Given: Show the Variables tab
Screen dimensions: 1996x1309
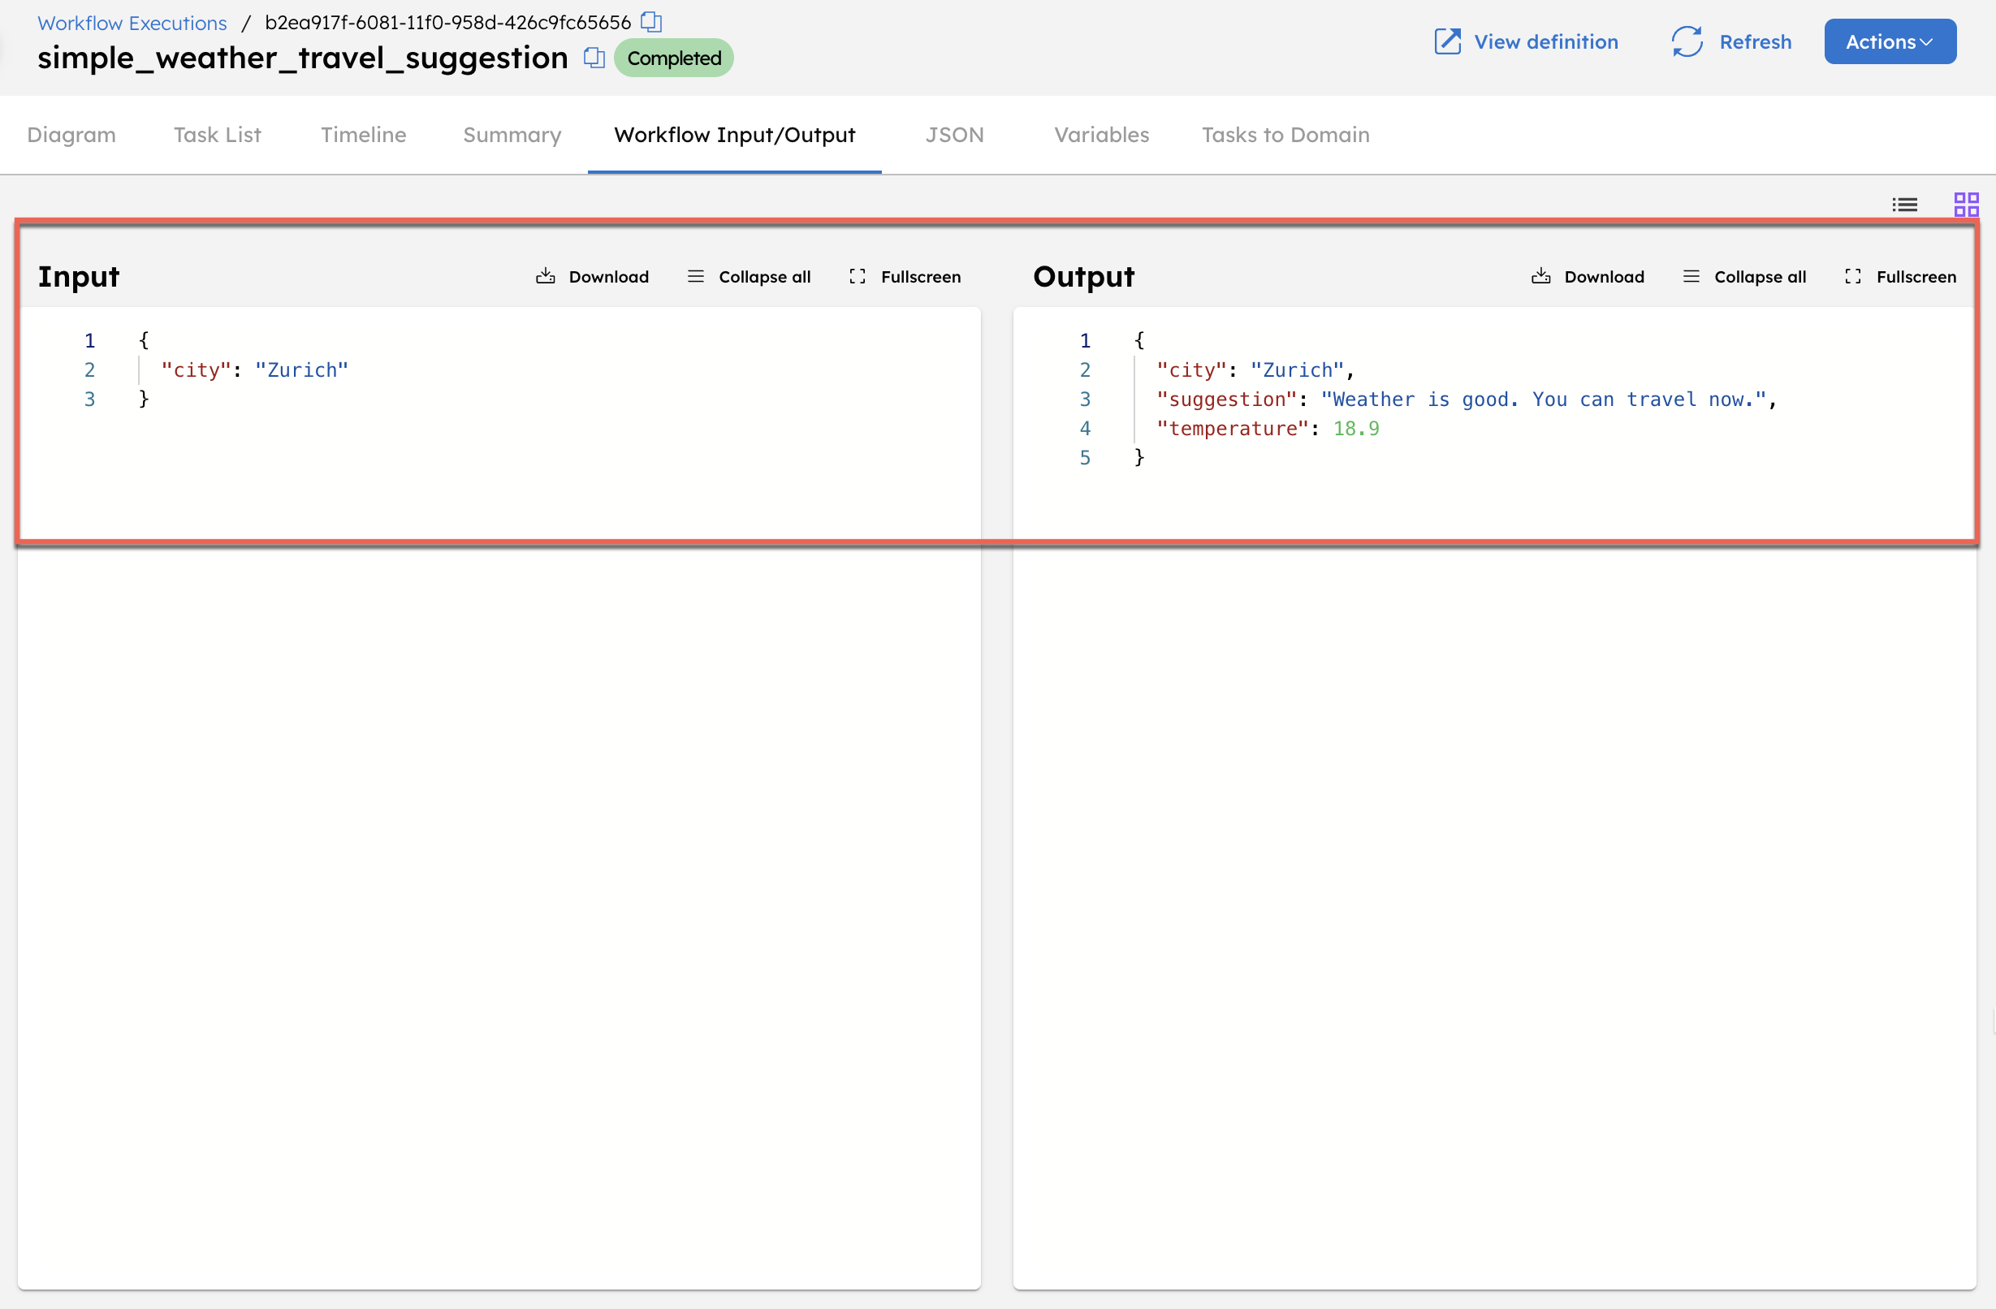Looking at the screenshot, I should (1101, 135).
